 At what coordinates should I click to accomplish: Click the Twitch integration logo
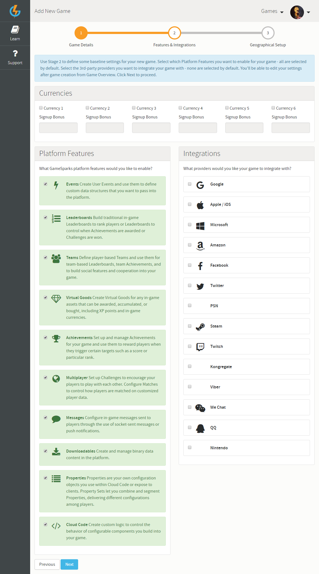coord(200,347)
